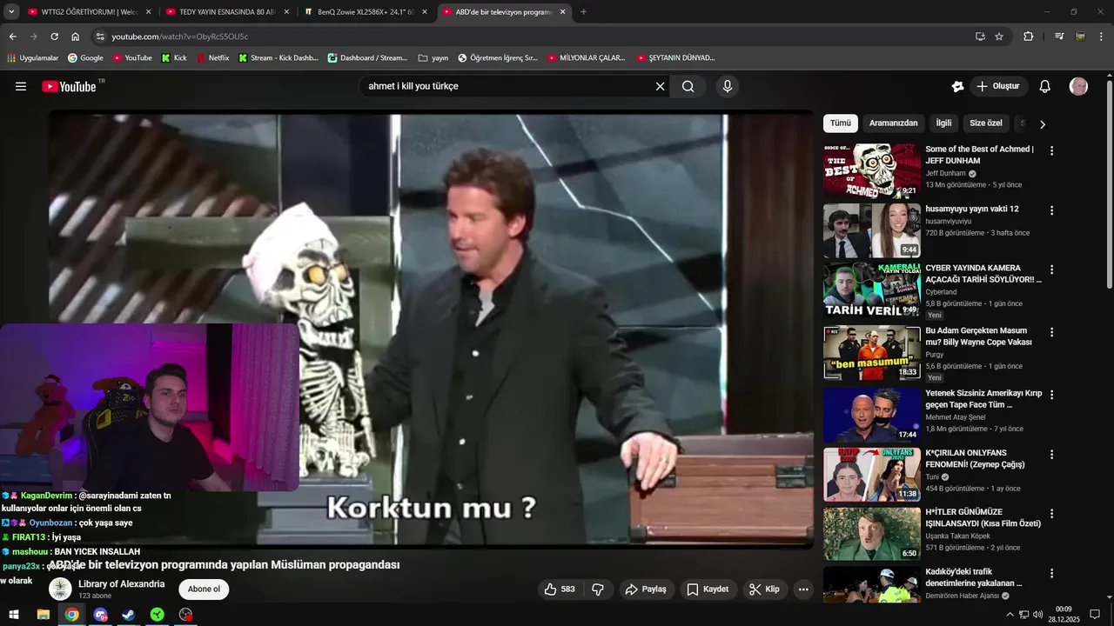Start voice search with microphone

click(728, 86)
